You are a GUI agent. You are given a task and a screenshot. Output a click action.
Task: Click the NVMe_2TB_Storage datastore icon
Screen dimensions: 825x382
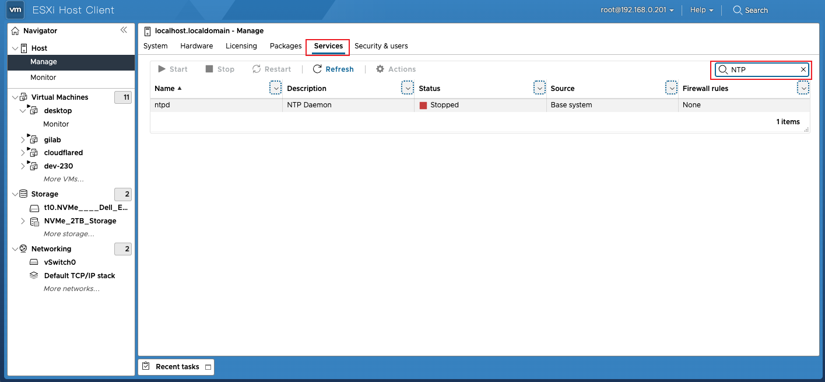(x=34, y=221)
